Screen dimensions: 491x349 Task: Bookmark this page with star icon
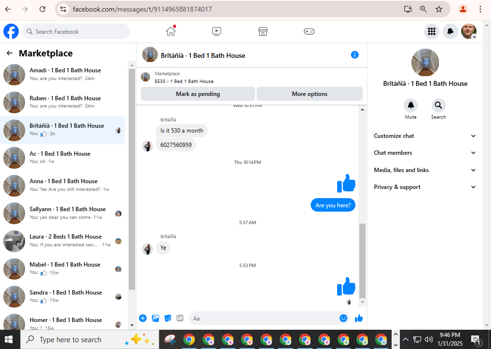tap(439, 9)
